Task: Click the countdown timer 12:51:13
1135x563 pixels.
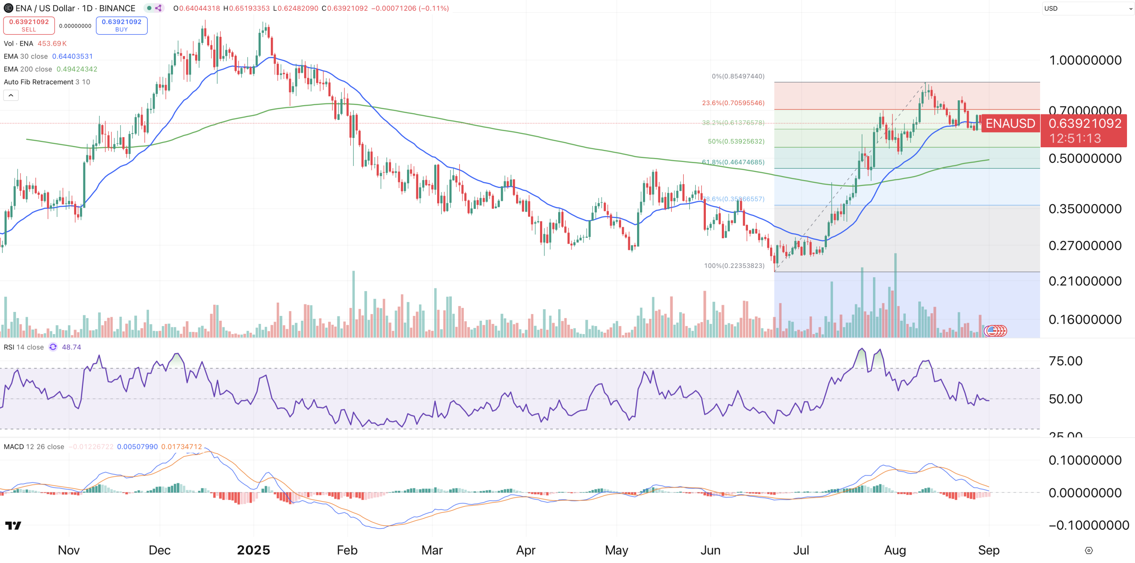Action: click(x=1075, y=138)
